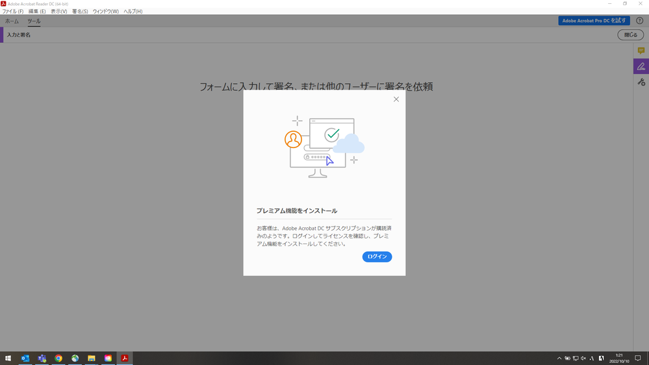649x365 pixels.
Task: Open Google Chrome from the taskbar
Action: (58, 359)
